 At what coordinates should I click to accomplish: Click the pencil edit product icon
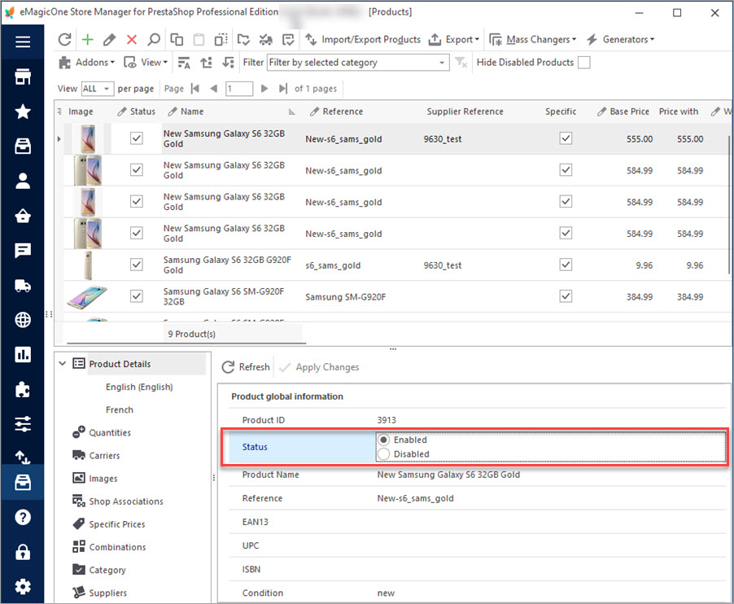pos(110,40)
